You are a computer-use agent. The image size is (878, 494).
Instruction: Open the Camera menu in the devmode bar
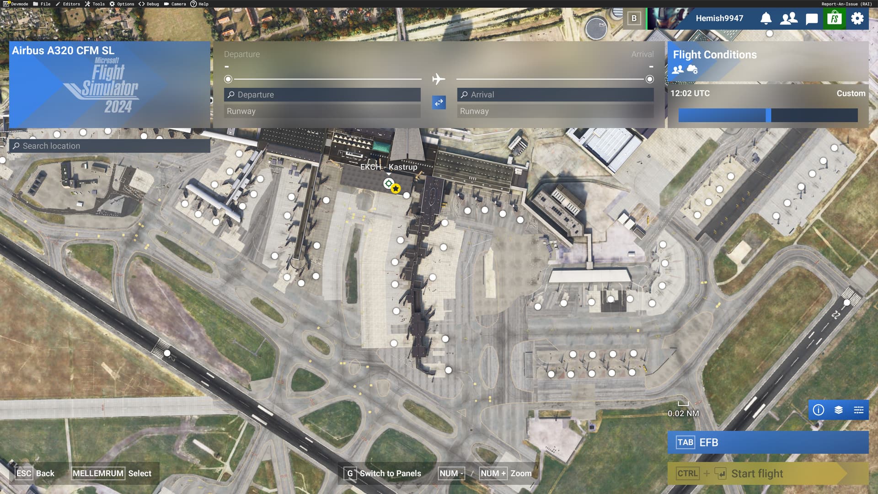tap(177, 4)
